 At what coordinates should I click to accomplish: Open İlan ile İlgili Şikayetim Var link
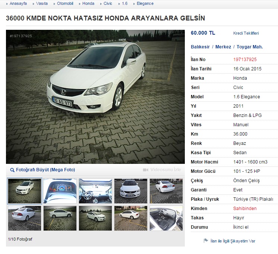[233, 241]
